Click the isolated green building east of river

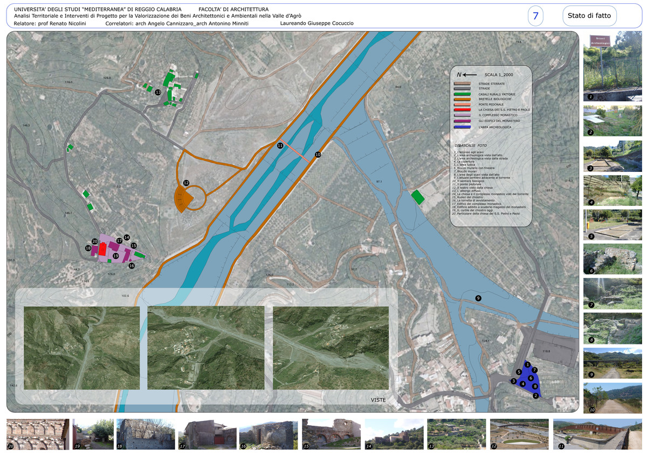(417, 197)
